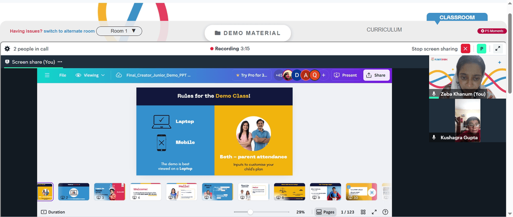Open grid view of all pages
This screenshot has width=513, height=217.
click(x=363, y=212)
